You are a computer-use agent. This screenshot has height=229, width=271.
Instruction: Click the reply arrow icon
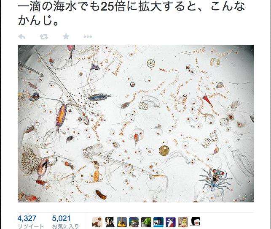(22, 37)
